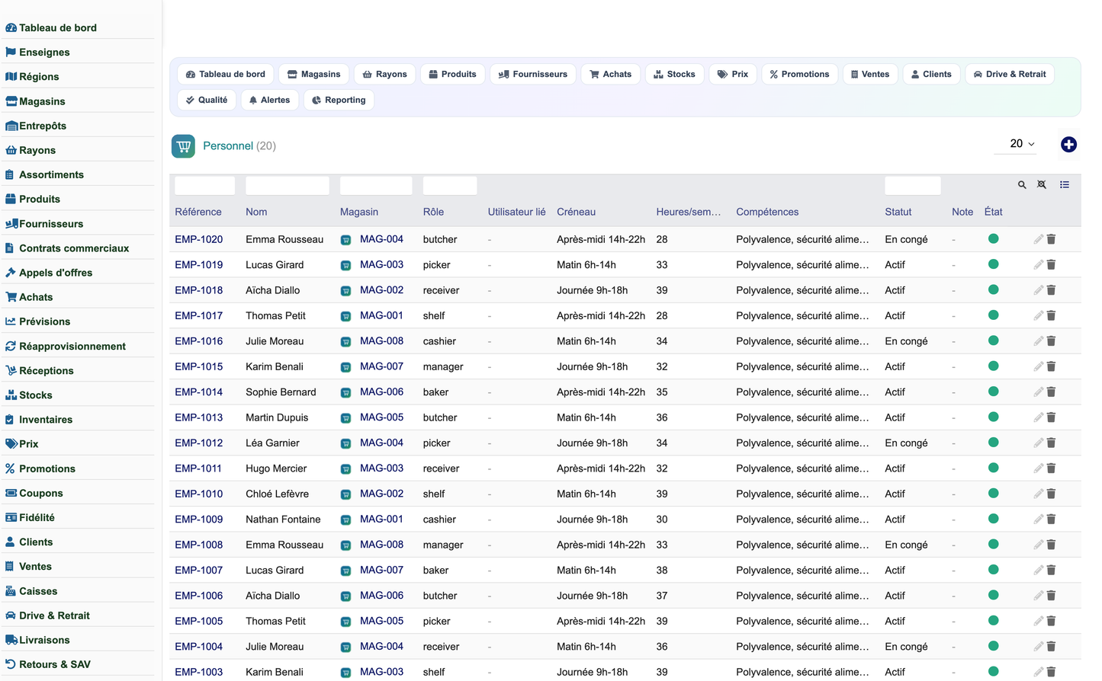Edit employee EMP-1007 with pencil icon

click(1038, 570)
